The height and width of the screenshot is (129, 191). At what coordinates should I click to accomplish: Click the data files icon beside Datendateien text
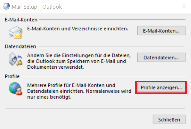15,60
